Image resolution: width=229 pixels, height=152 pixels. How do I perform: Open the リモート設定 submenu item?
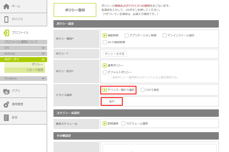coord(35,70)
